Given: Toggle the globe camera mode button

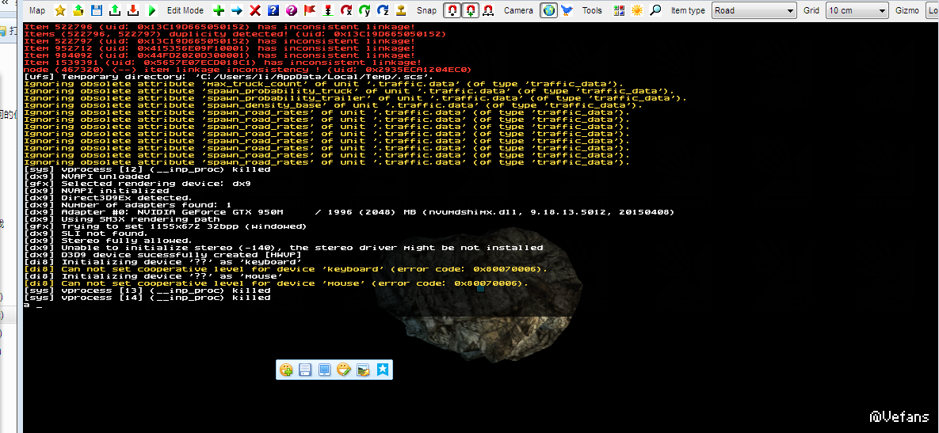Looking at the screenshot, I should pos(548,10).
